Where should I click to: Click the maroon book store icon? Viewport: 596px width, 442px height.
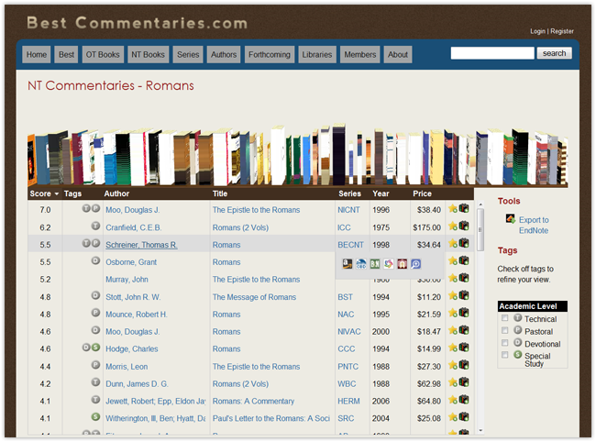(x=403, y=264)
